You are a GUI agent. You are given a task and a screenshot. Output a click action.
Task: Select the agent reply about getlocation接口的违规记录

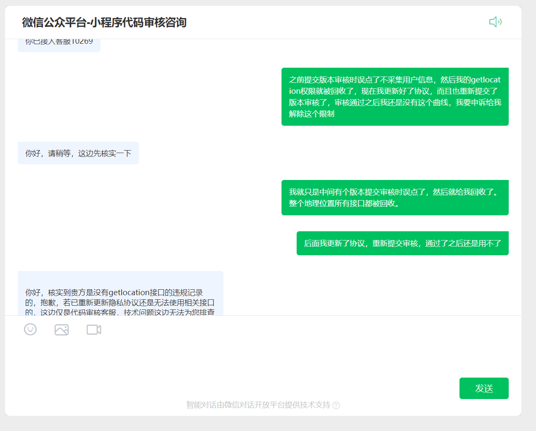click(120, 294)
